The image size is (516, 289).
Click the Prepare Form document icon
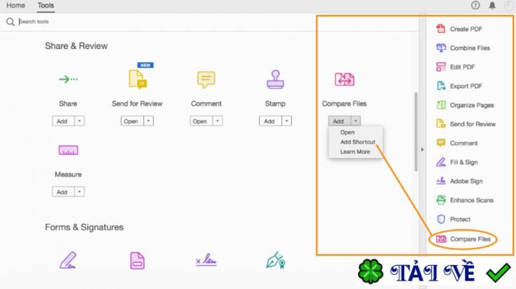pyautogui.click(x=137, y=261)
